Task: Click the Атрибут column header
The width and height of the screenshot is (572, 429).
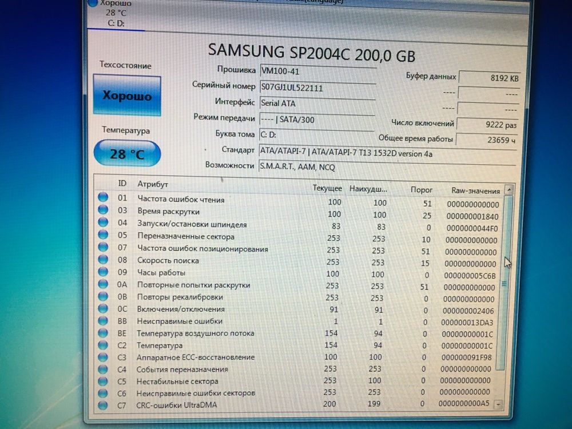Action: (153, 184)
